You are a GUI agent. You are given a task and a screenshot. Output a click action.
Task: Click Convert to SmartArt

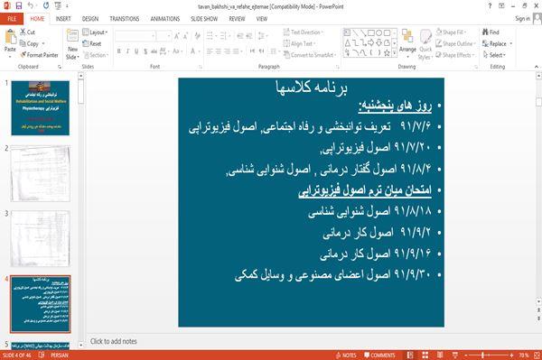[x=310, y=55]
